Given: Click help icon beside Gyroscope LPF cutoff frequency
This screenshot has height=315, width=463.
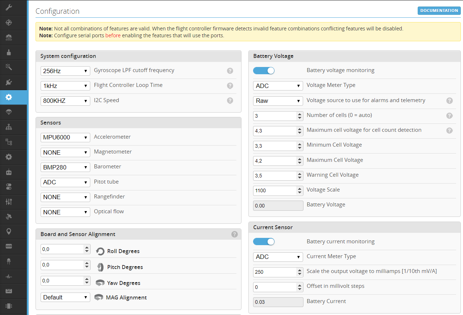Looking at the screenshot, I should click(x=230, y=71).
